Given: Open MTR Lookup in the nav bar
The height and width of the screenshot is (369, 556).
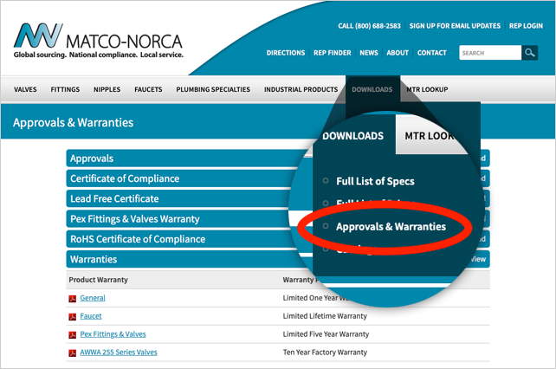Looking at the screenshot, I should pyautogui.click(x=427, y=89).
